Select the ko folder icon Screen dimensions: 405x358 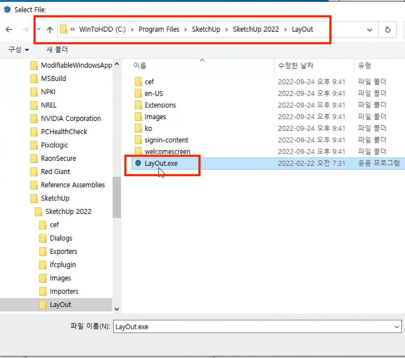[x=138, y=128]
